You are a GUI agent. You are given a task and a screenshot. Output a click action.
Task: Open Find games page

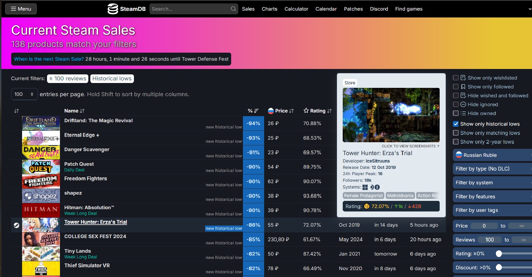(409, 9)
